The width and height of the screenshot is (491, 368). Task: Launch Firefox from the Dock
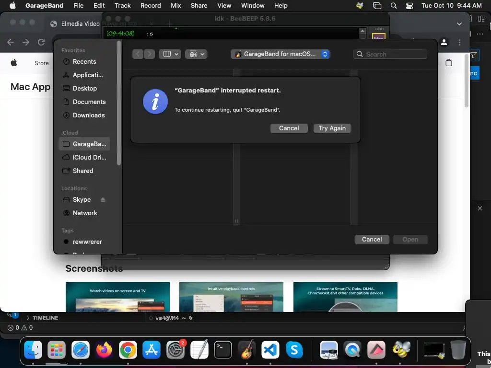[x=104, y=349]
